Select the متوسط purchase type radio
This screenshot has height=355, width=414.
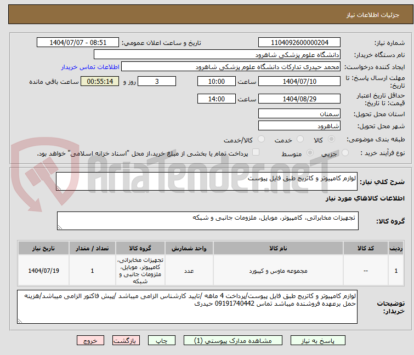310,152
